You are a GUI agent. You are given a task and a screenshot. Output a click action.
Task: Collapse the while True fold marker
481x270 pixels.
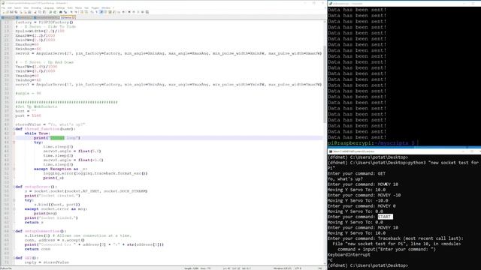(x=14, y=133)
